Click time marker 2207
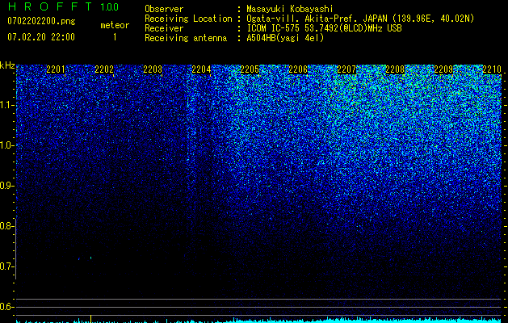The height and width of the screenshot is (323, 508). (x=346, y=69)
